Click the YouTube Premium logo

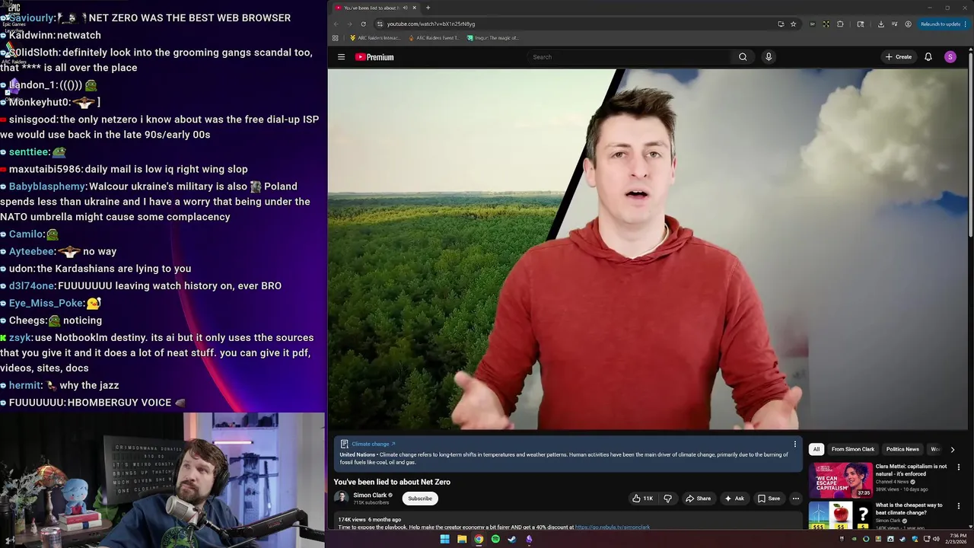pyautogui.click(x=374, y=57)
